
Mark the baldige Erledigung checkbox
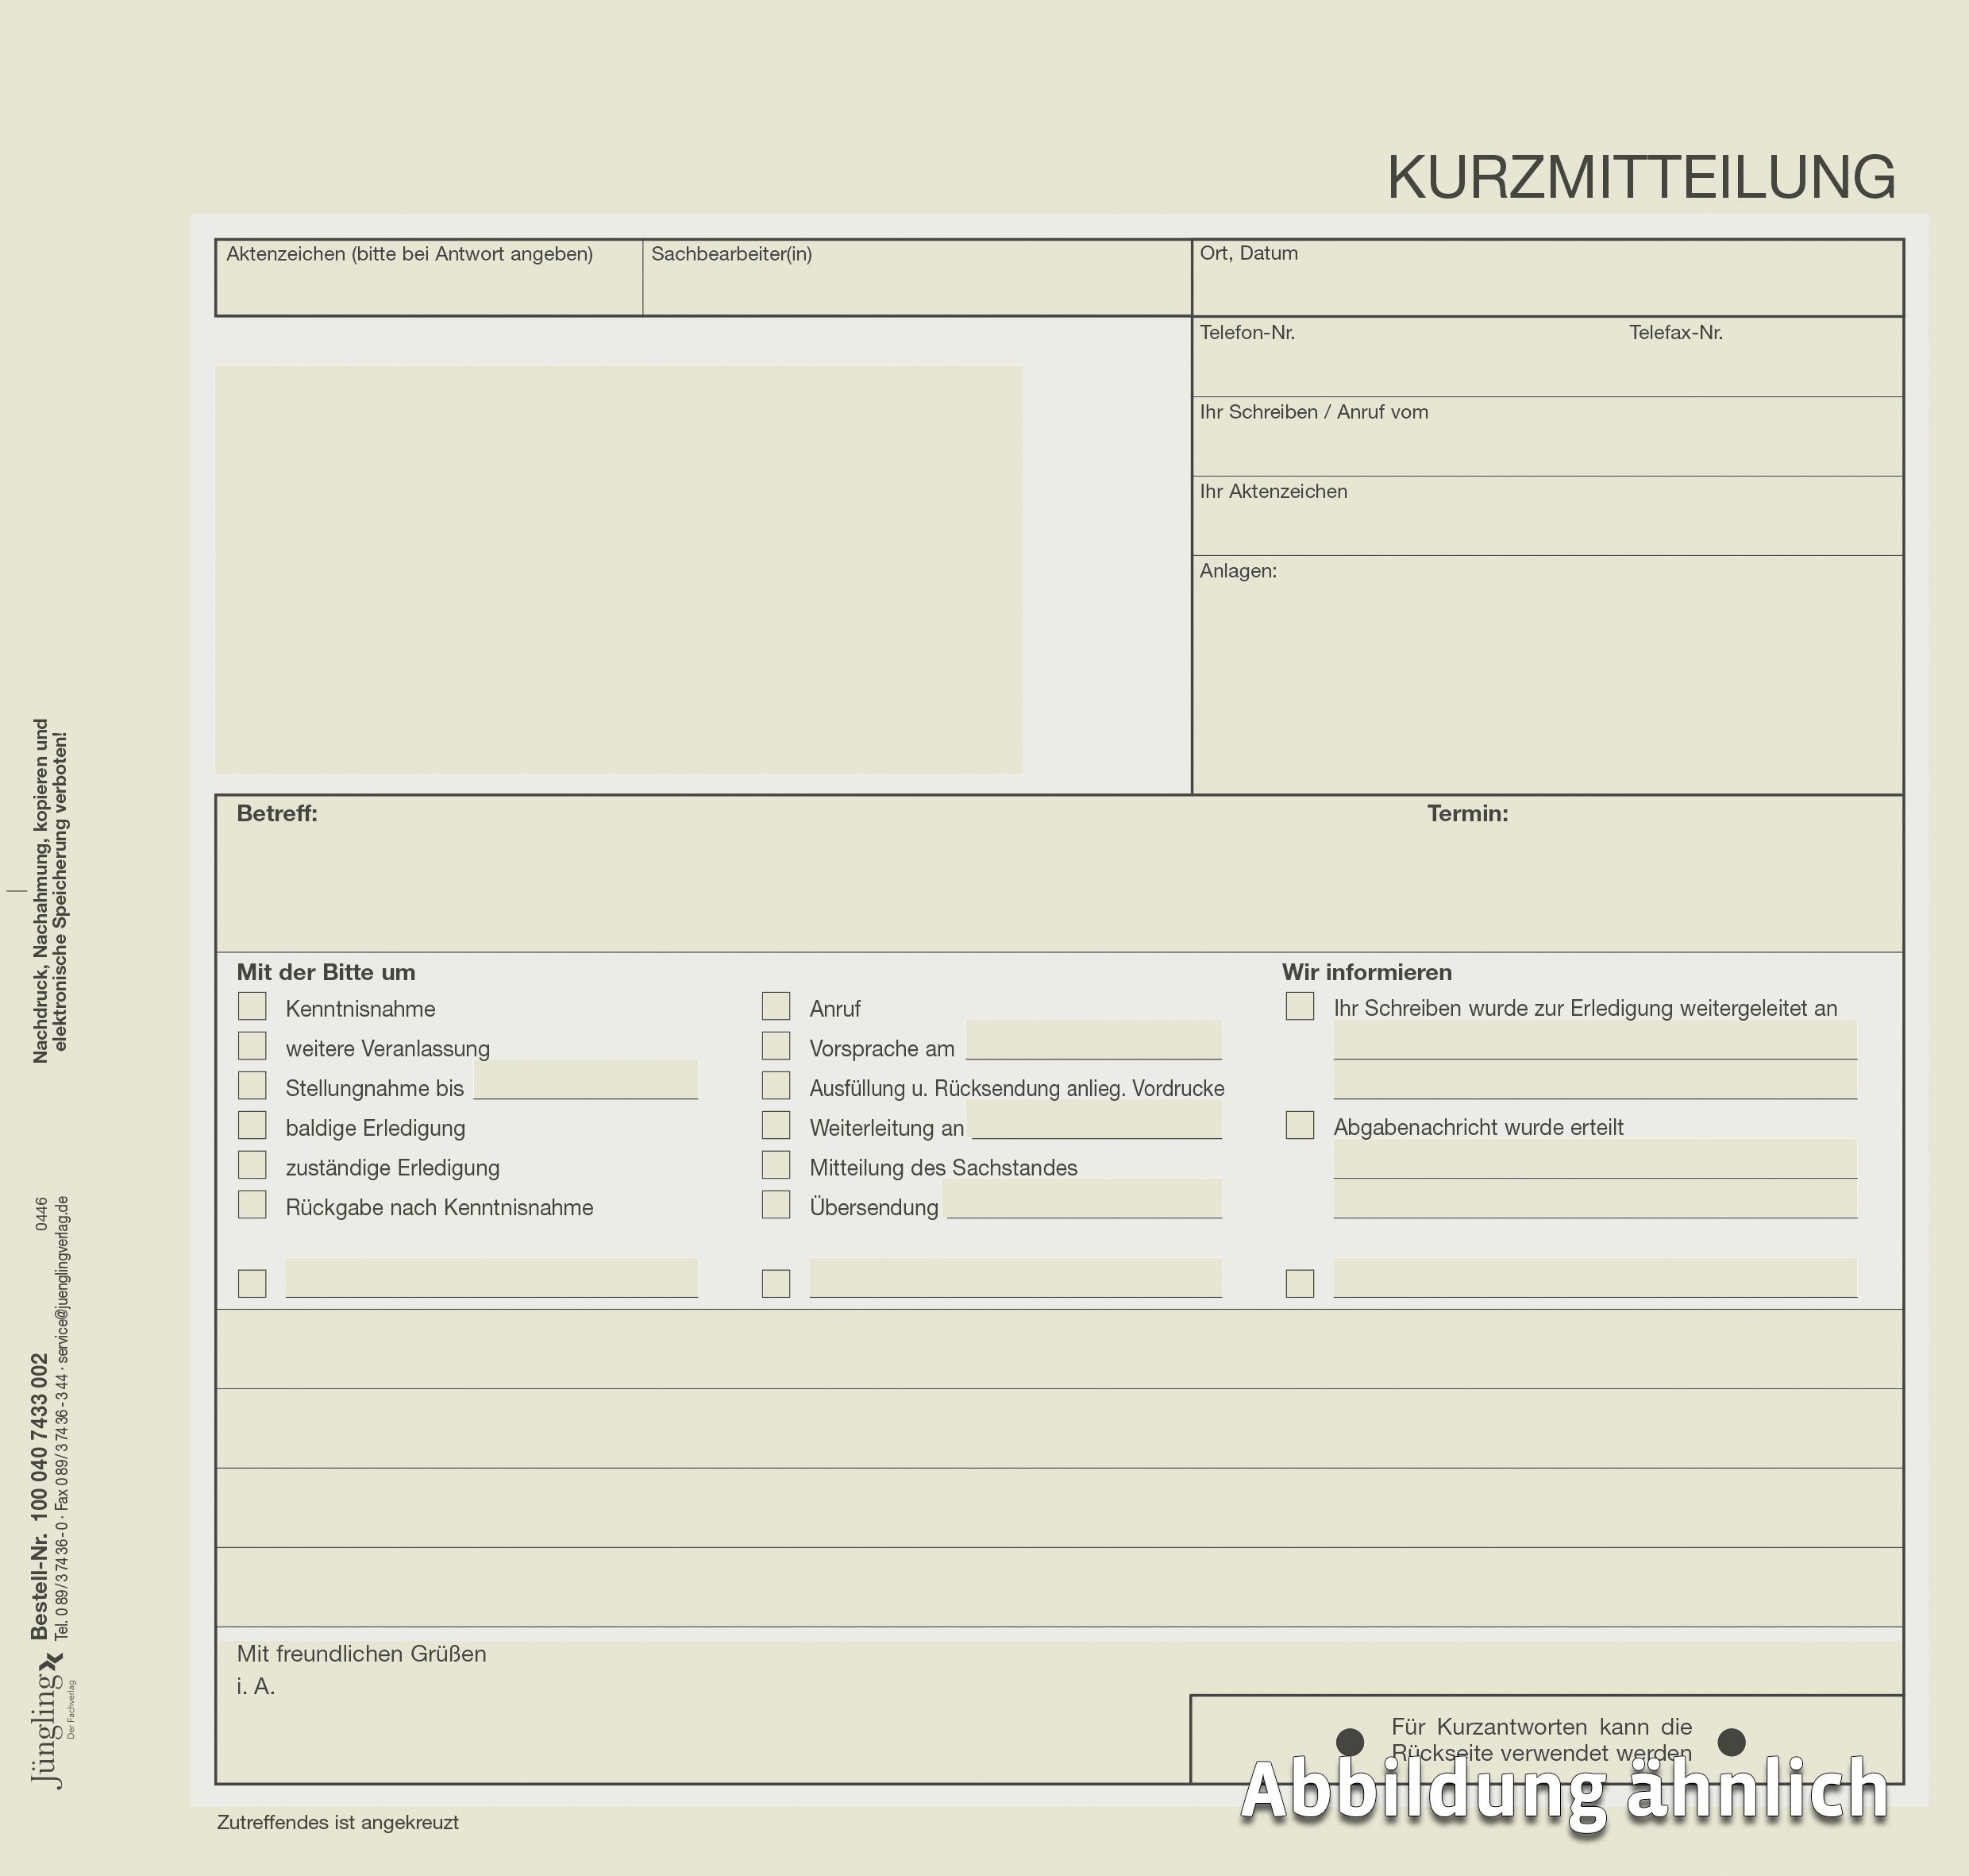click(252, 1125)
